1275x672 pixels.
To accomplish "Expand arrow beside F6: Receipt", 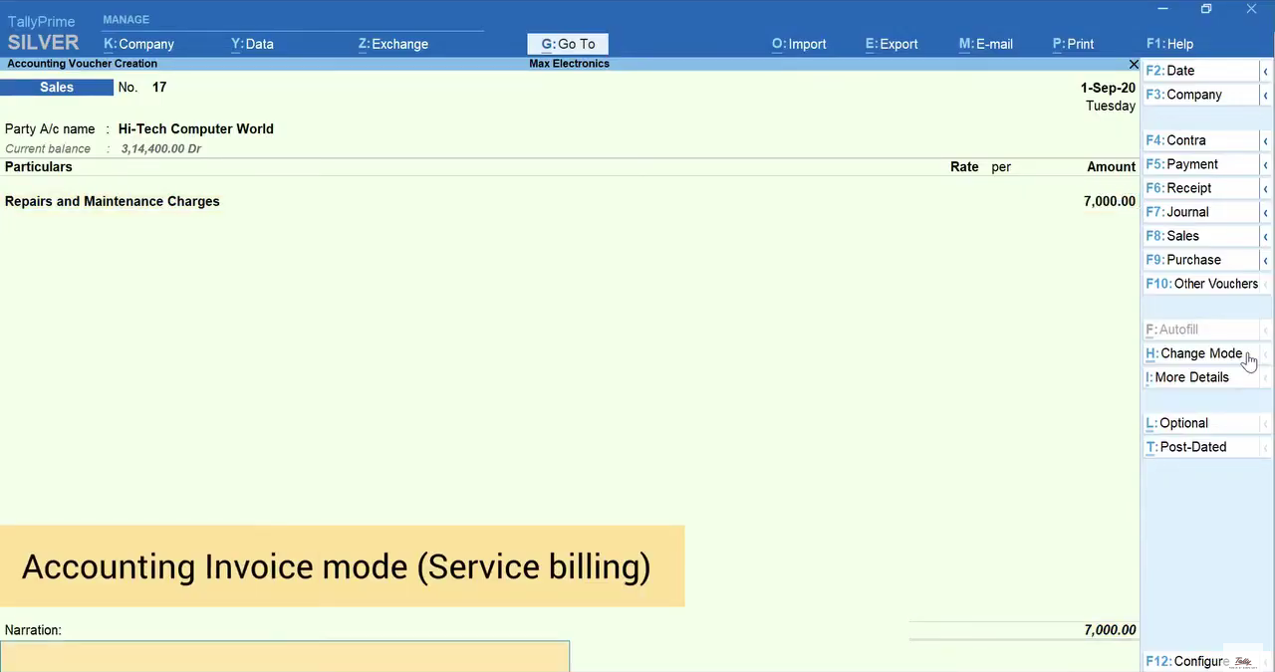I will click(1266, 188).
